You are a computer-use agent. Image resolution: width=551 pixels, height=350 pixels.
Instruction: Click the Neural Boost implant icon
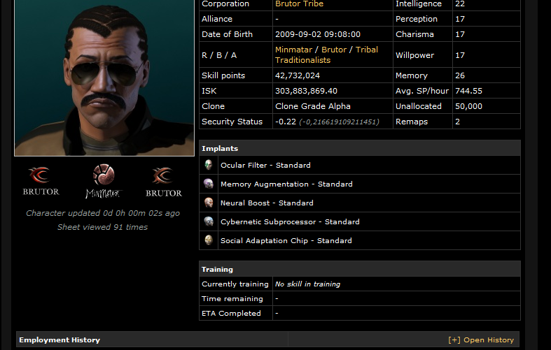209,203
